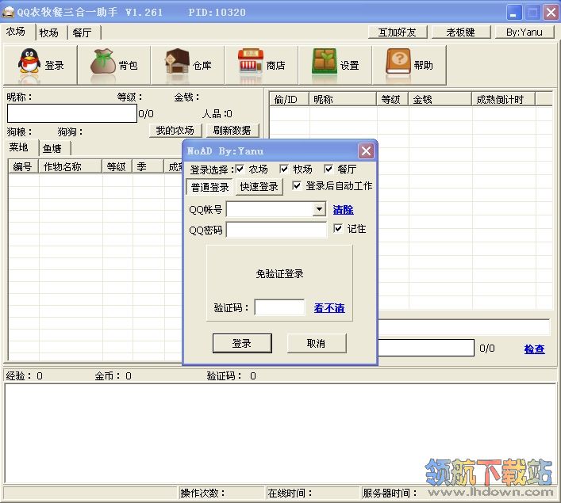The height and width of the screenshot is (503, 561).
Task: Select the 菜地 tab
Action: tap(19, 147)
